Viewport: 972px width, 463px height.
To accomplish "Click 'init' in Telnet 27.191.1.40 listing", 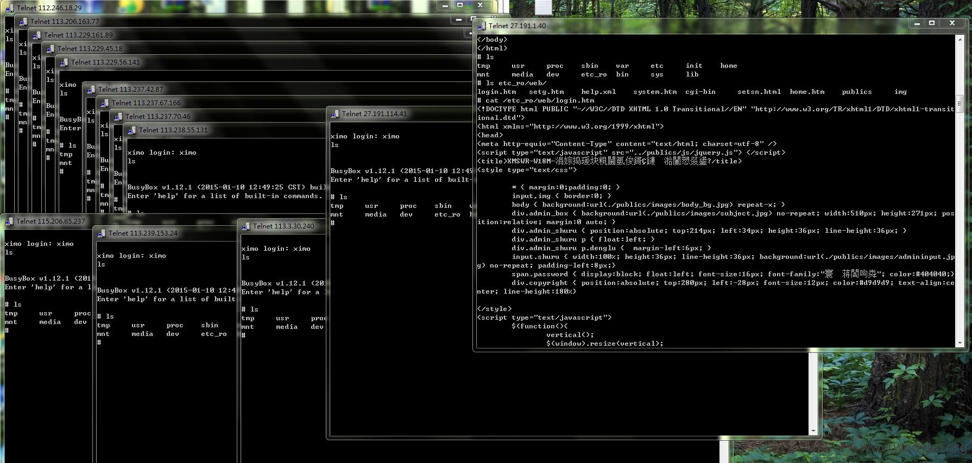I will click(694, 66).
